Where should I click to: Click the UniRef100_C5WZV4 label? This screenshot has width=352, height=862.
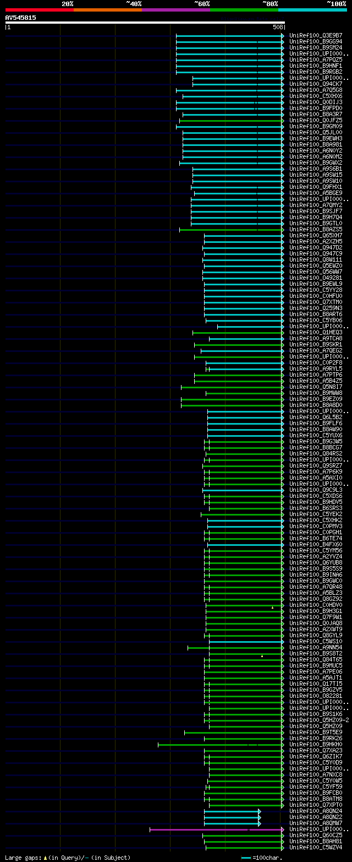pos(316,848)
